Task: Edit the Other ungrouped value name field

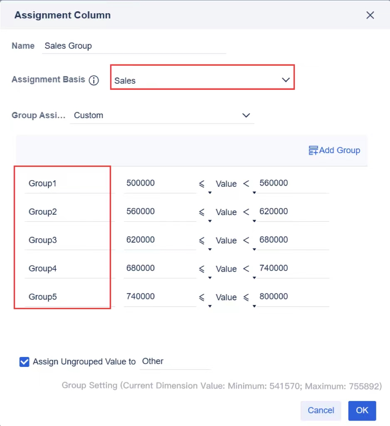Action: coord(175,361)
